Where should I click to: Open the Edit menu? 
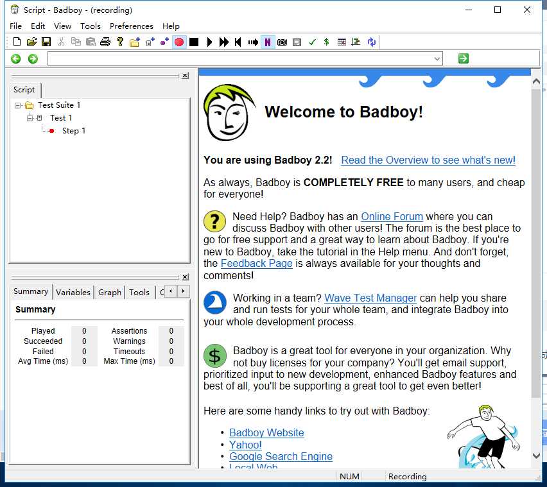point(38,26)
